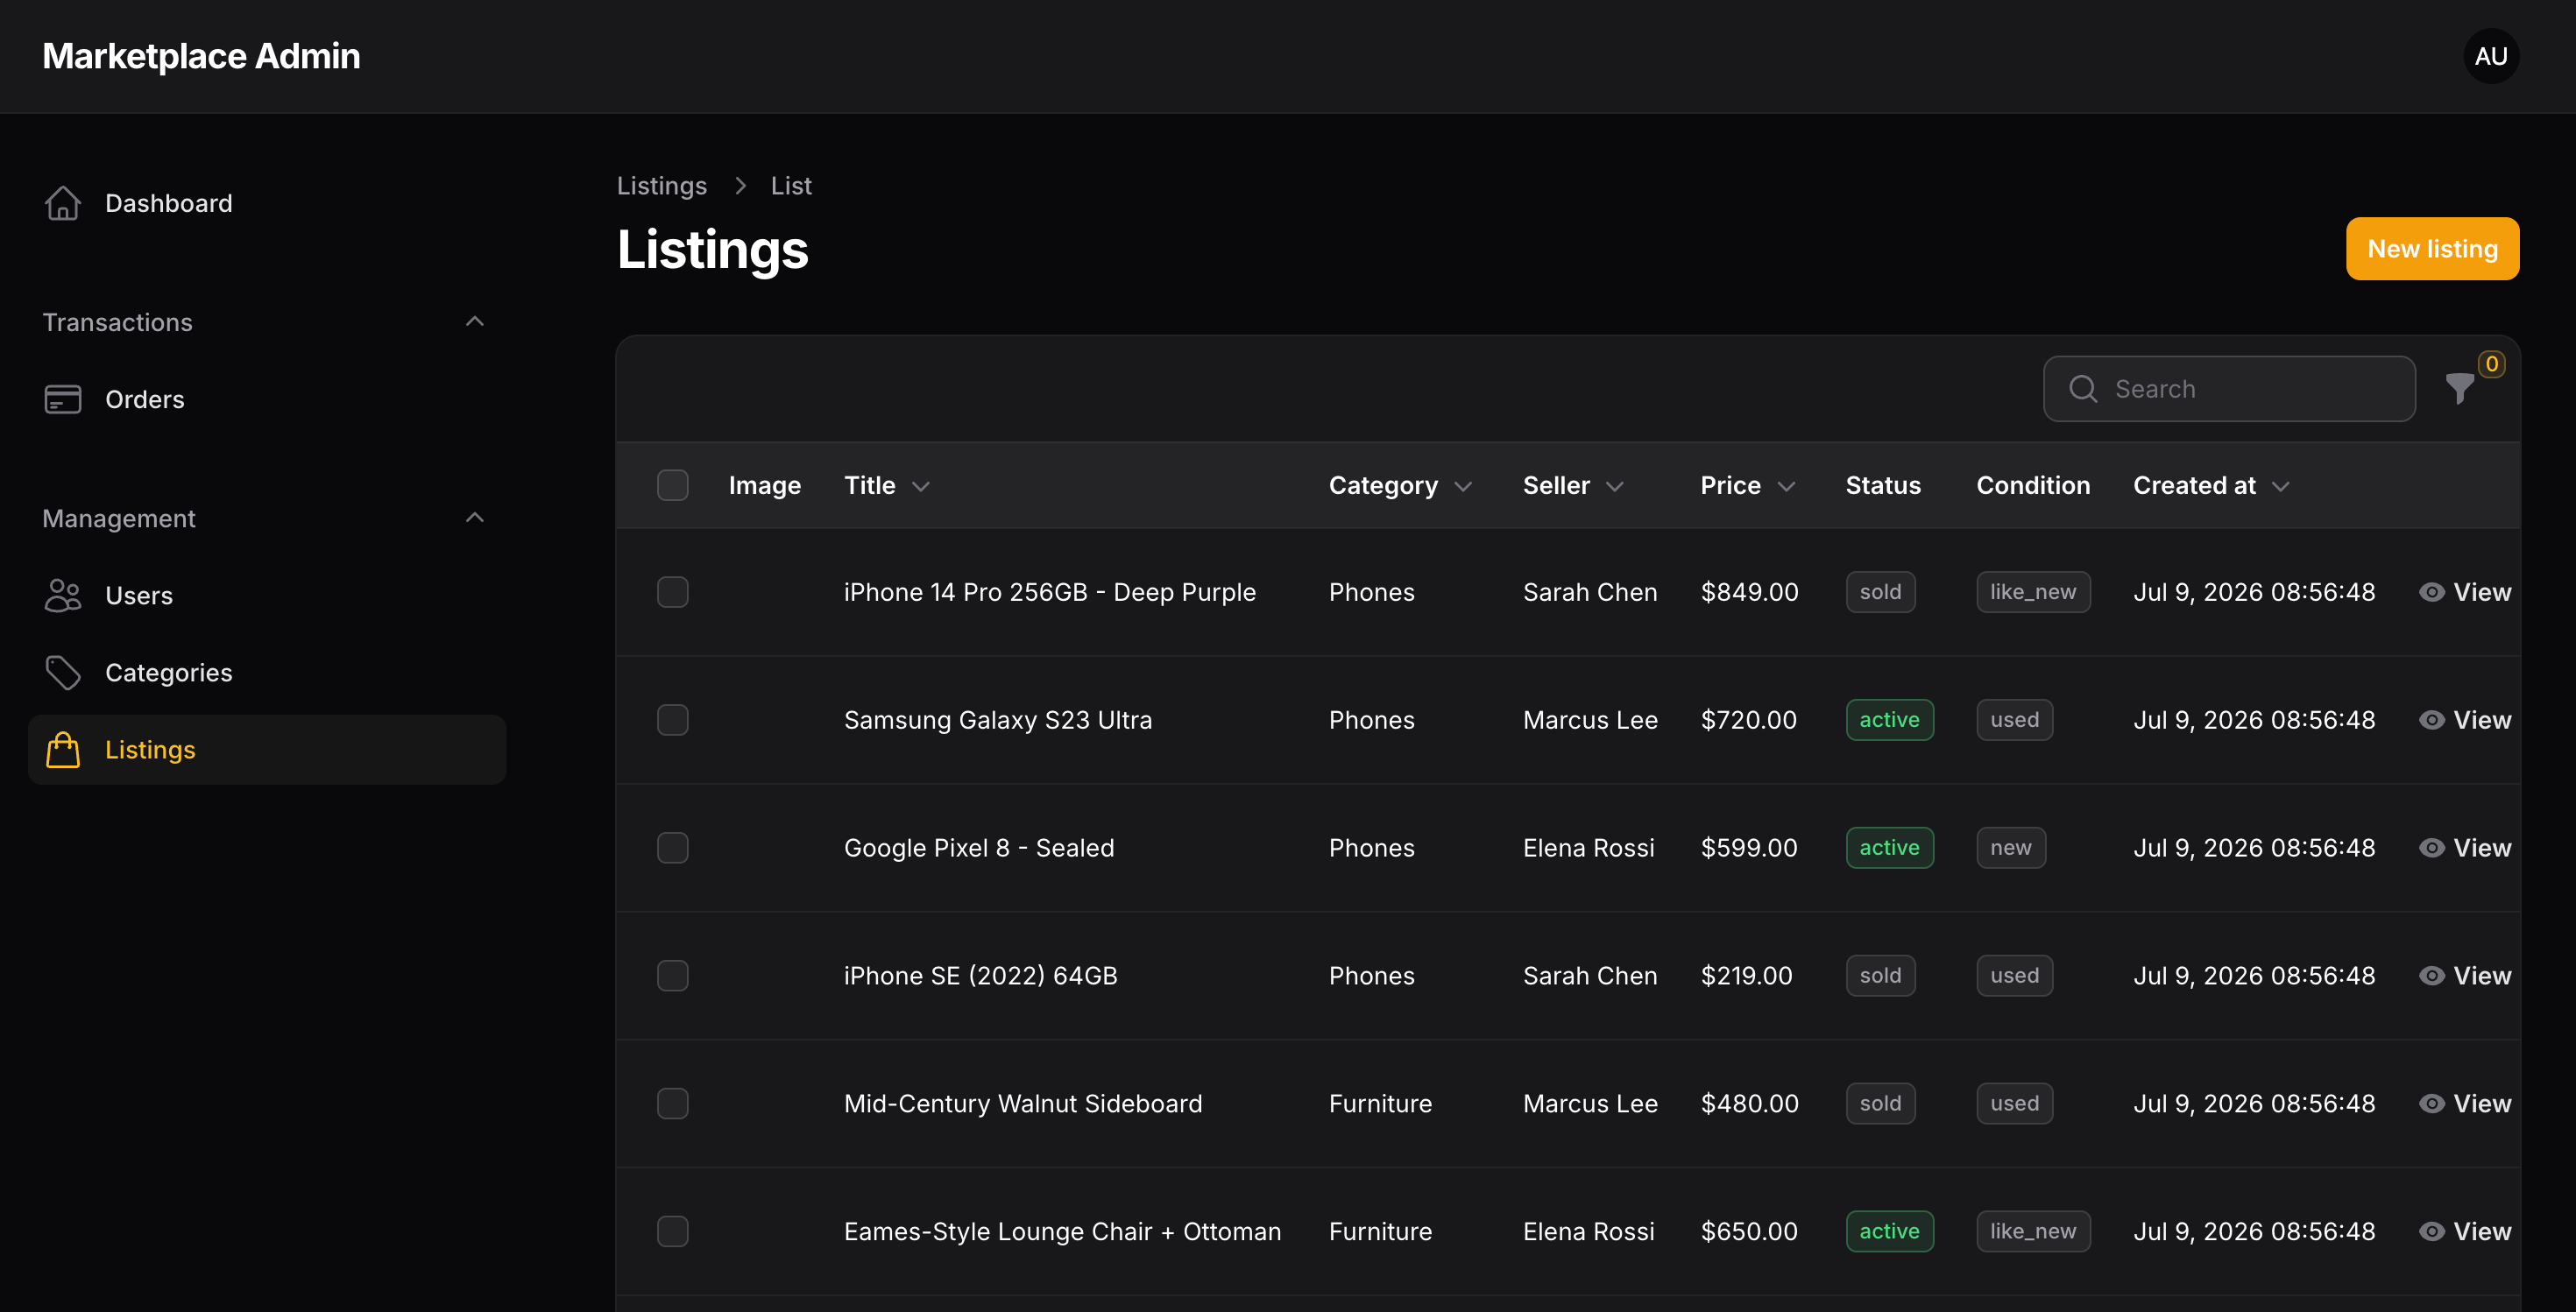This screenshot has height=1312, width=2576.
Task: Open Users in the sidebar
Action: [267, 595]
